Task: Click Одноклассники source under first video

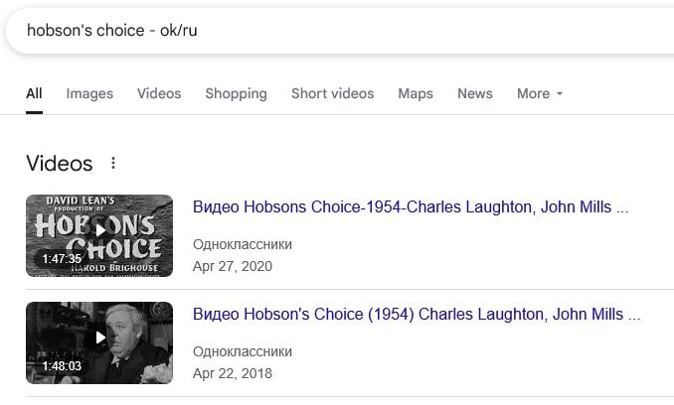Action: coord(243,244)
